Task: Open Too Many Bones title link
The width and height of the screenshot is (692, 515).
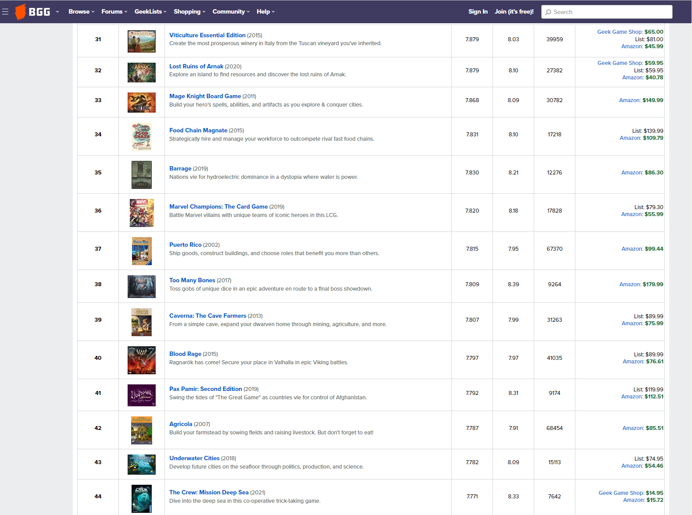Action: pyautogui.click(x=192, y=280)
